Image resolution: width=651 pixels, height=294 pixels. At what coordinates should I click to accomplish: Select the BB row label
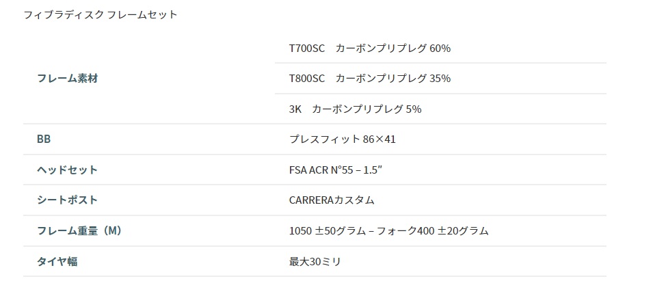click(x=44, y=139)
